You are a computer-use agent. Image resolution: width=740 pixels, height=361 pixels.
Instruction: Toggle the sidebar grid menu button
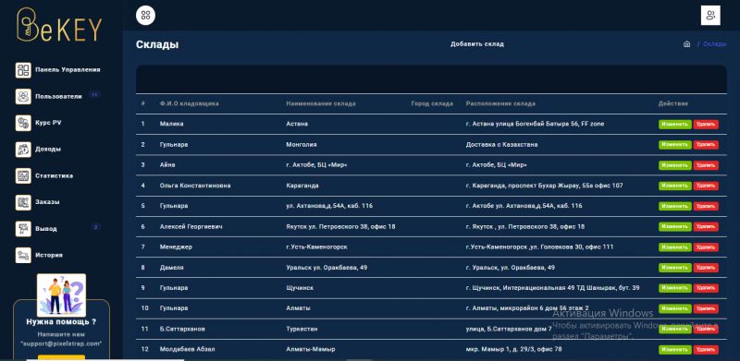tap(145, 15)
